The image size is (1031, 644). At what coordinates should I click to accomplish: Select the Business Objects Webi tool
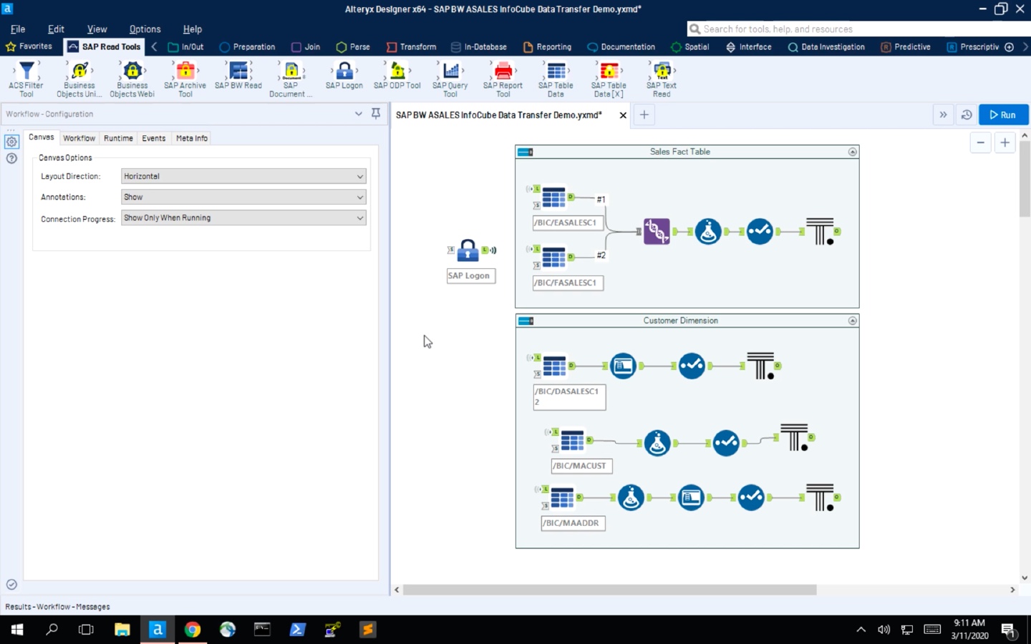click(x=132, y=71)
